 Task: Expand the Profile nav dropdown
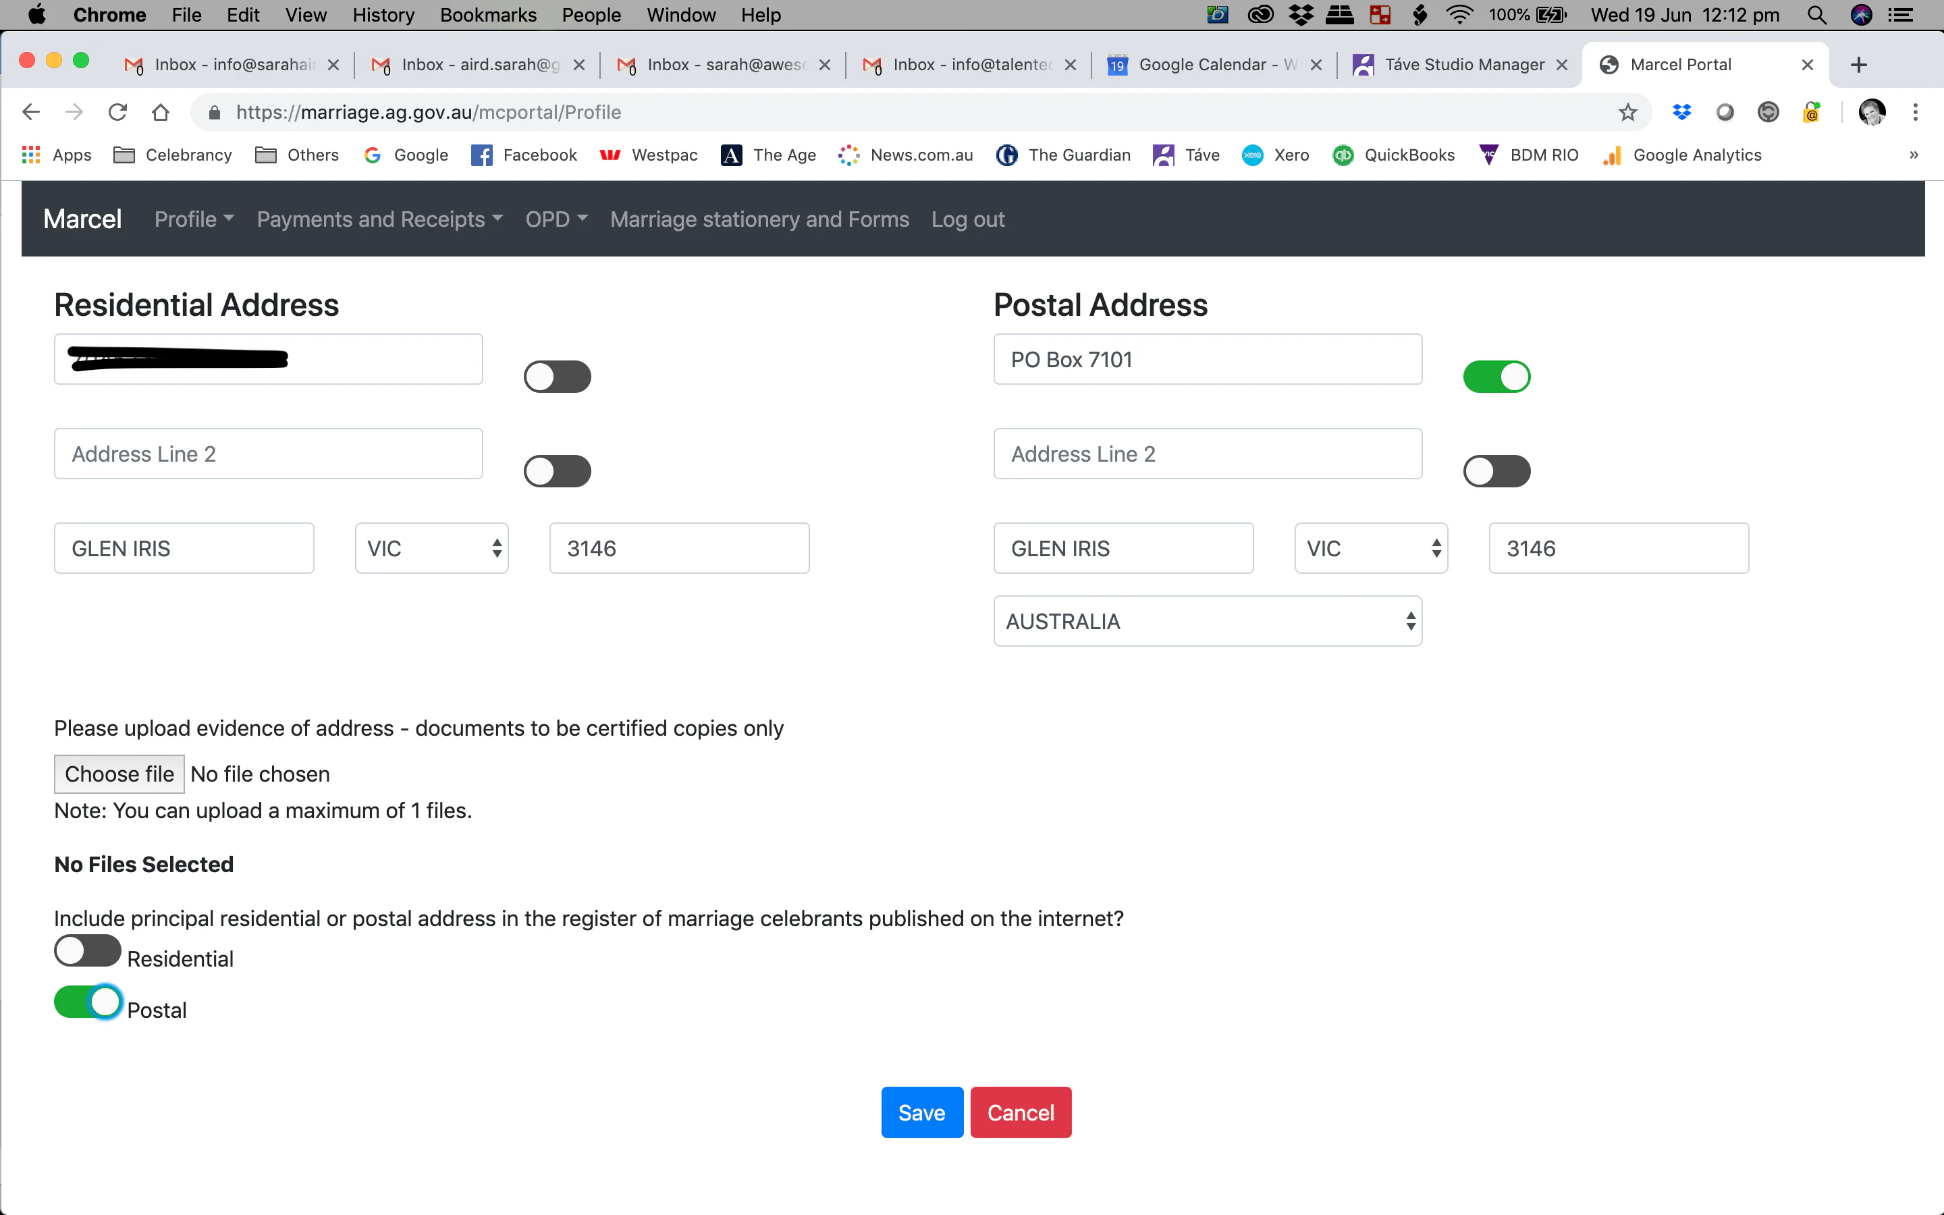pos(194,219)
